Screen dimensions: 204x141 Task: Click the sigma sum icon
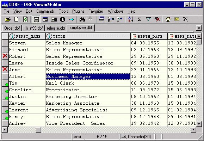[139, 19]
